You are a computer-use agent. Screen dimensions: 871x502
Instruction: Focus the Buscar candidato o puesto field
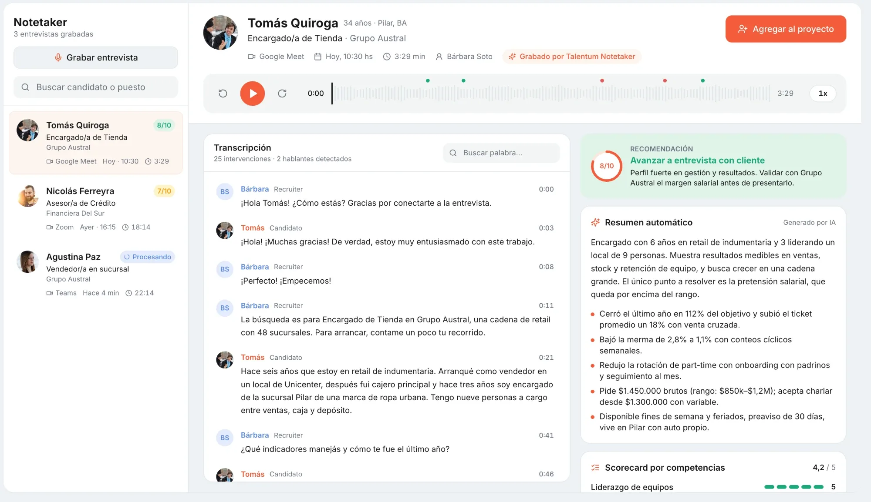(x=96, y=87)
